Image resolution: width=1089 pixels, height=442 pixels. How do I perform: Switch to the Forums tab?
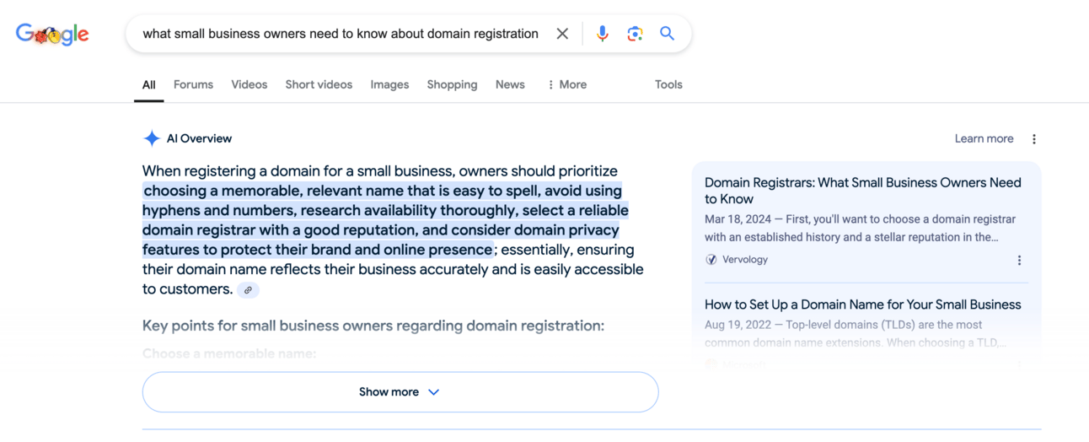click(193, 84)
